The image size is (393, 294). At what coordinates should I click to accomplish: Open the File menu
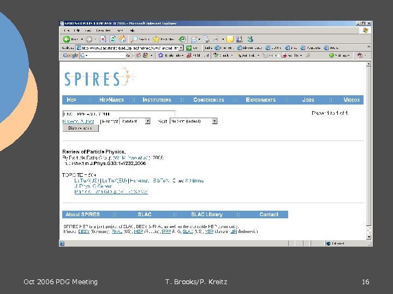point(67,30)
